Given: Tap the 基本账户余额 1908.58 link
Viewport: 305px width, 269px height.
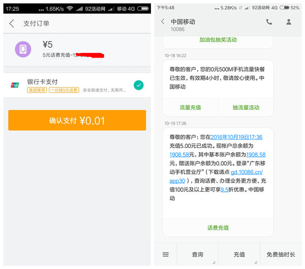Looking at the screenshot, I should coord(256,155).
